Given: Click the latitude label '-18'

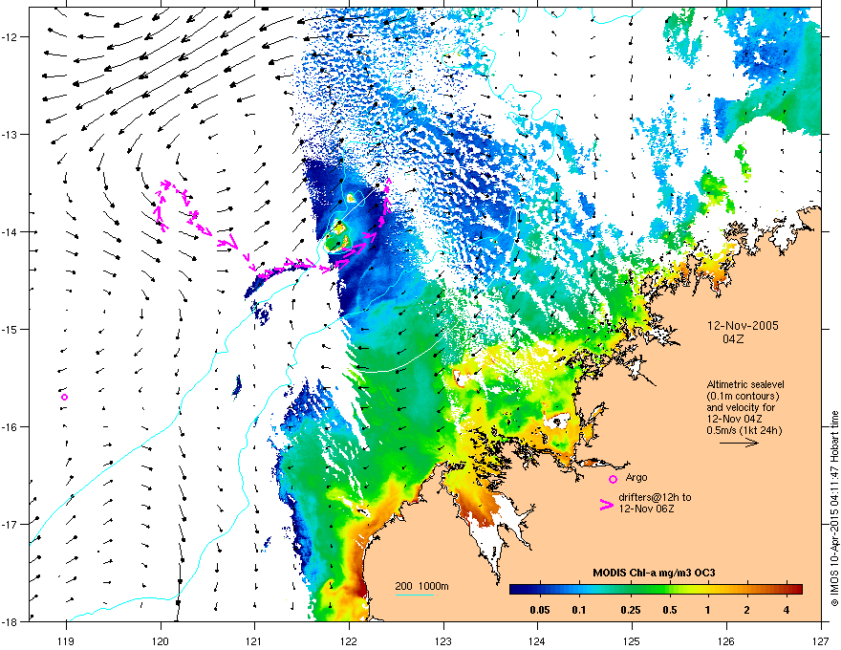Looking at the screenshot, I should (11, 621).
